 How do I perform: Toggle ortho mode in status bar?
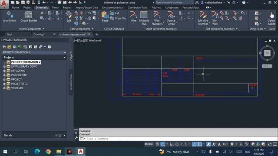pyautogui.click(x=172, y=144)
